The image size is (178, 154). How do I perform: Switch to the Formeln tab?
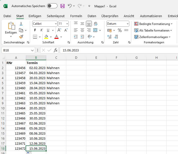[76, 16]
